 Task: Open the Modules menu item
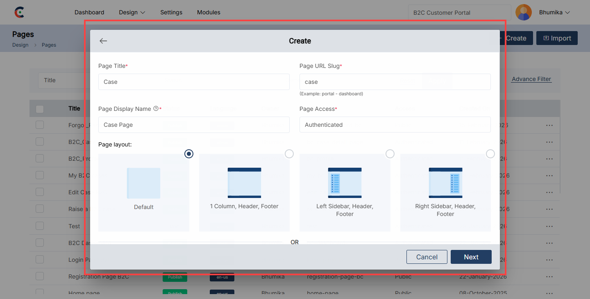pos(209,12)
